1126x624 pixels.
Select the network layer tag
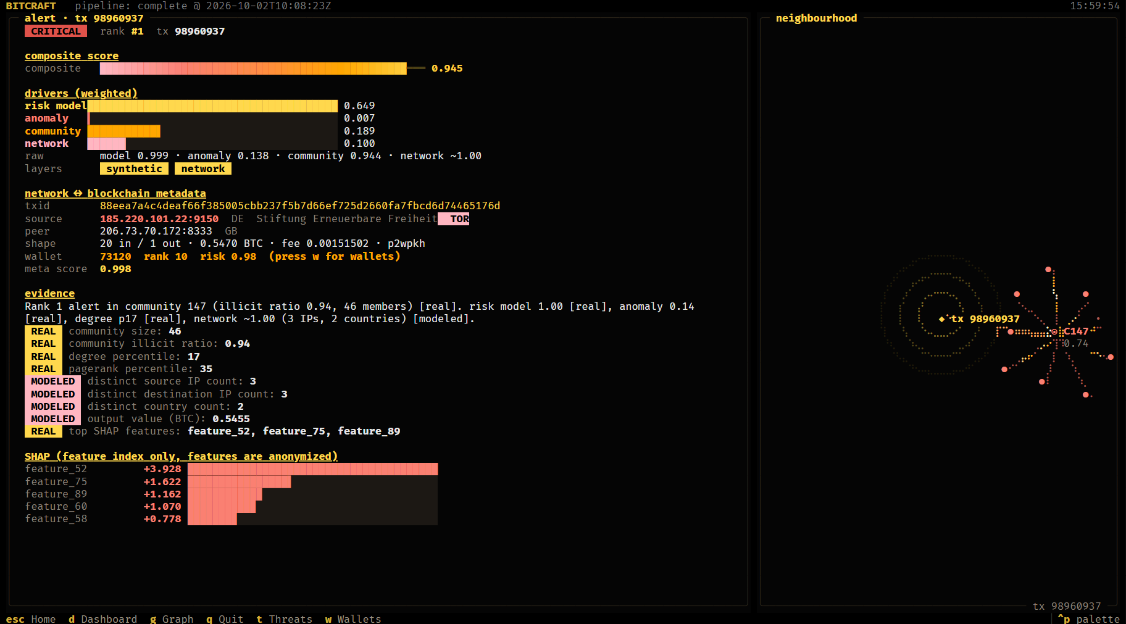[x=203, y=168]
